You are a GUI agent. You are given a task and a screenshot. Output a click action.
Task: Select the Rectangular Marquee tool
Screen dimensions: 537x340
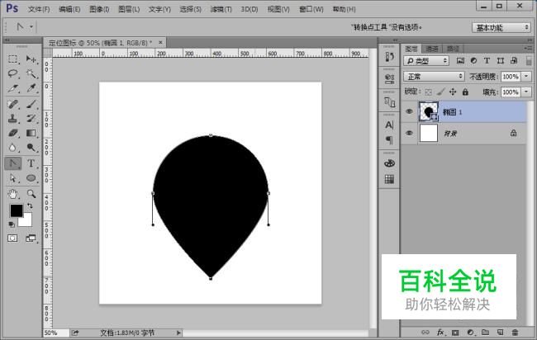(x=13, y=59)
